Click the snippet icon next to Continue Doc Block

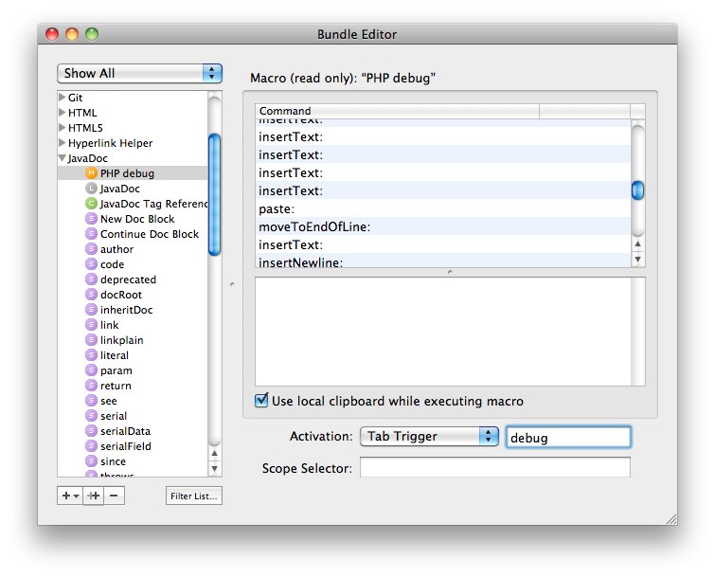click(x=92, y=234)
